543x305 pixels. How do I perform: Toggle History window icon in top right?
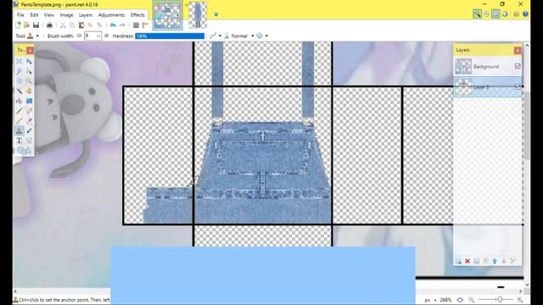coord(486,14)
